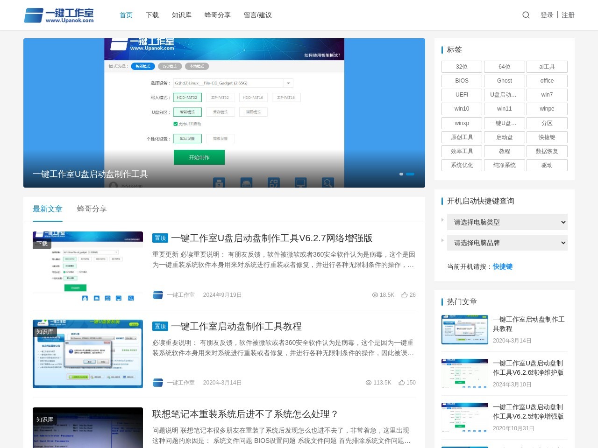598x448 pixels.
Task: Click the 一键工作室 site logo
Action: (x=60, y=15)
